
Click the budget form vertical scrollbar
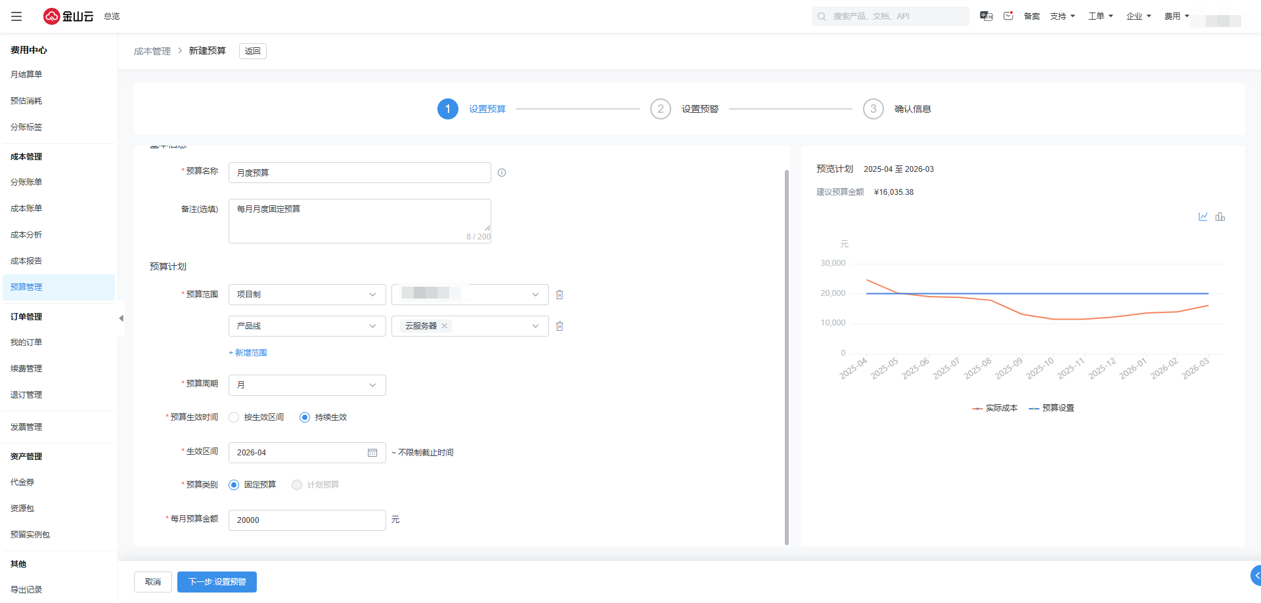(x=787, y=358)
